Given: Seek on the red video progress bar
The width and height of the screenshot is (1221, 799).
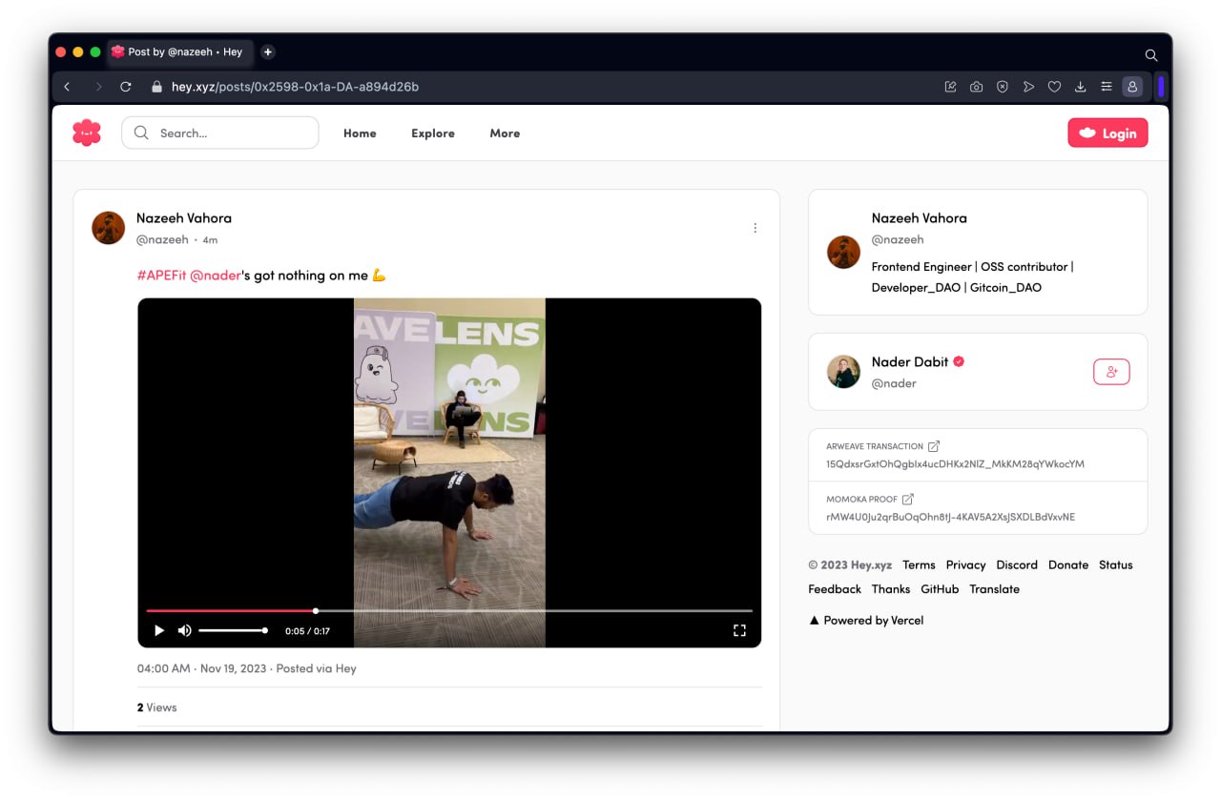Looking at the screenshot, I should (449, 610).
